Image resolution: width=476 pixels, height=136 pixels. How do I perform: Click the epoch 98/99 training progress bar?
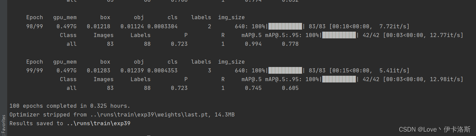(285, 26)
